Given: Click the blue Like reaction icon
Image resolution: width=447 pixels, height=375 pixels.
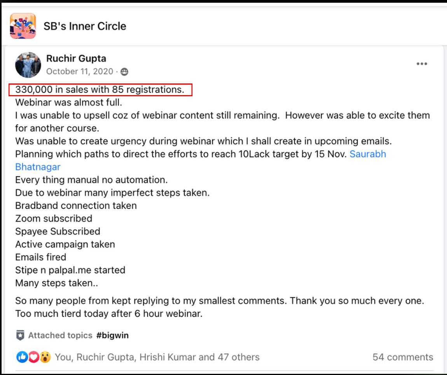Looking at the screenshot, I should point(22,357).
